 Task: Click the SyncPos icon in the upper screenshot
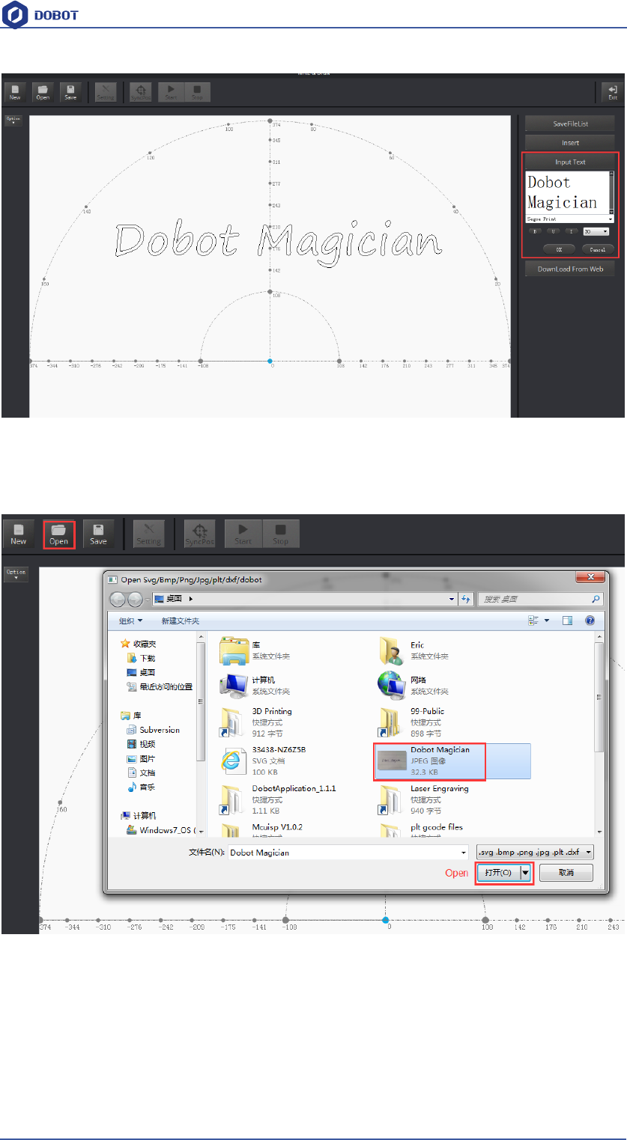point(140,92)
